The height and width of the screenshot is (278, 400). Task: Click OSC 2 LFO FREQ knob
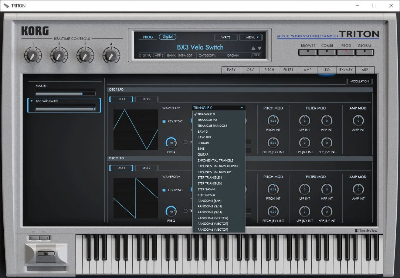pyautogui.click(x=171, y=211)
